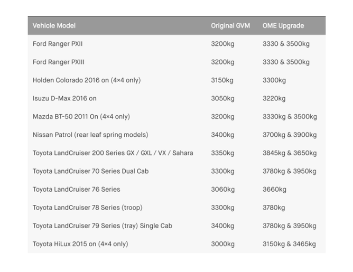Image resolution: width=353 pixels, height=272 pixels.
Task: Click the 3150kg Original GVM value
Action: 222,80
